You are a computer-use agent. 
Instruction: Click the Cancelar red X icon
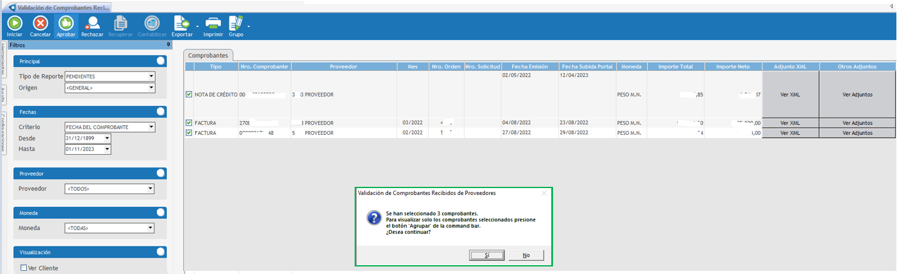(40, 23)
